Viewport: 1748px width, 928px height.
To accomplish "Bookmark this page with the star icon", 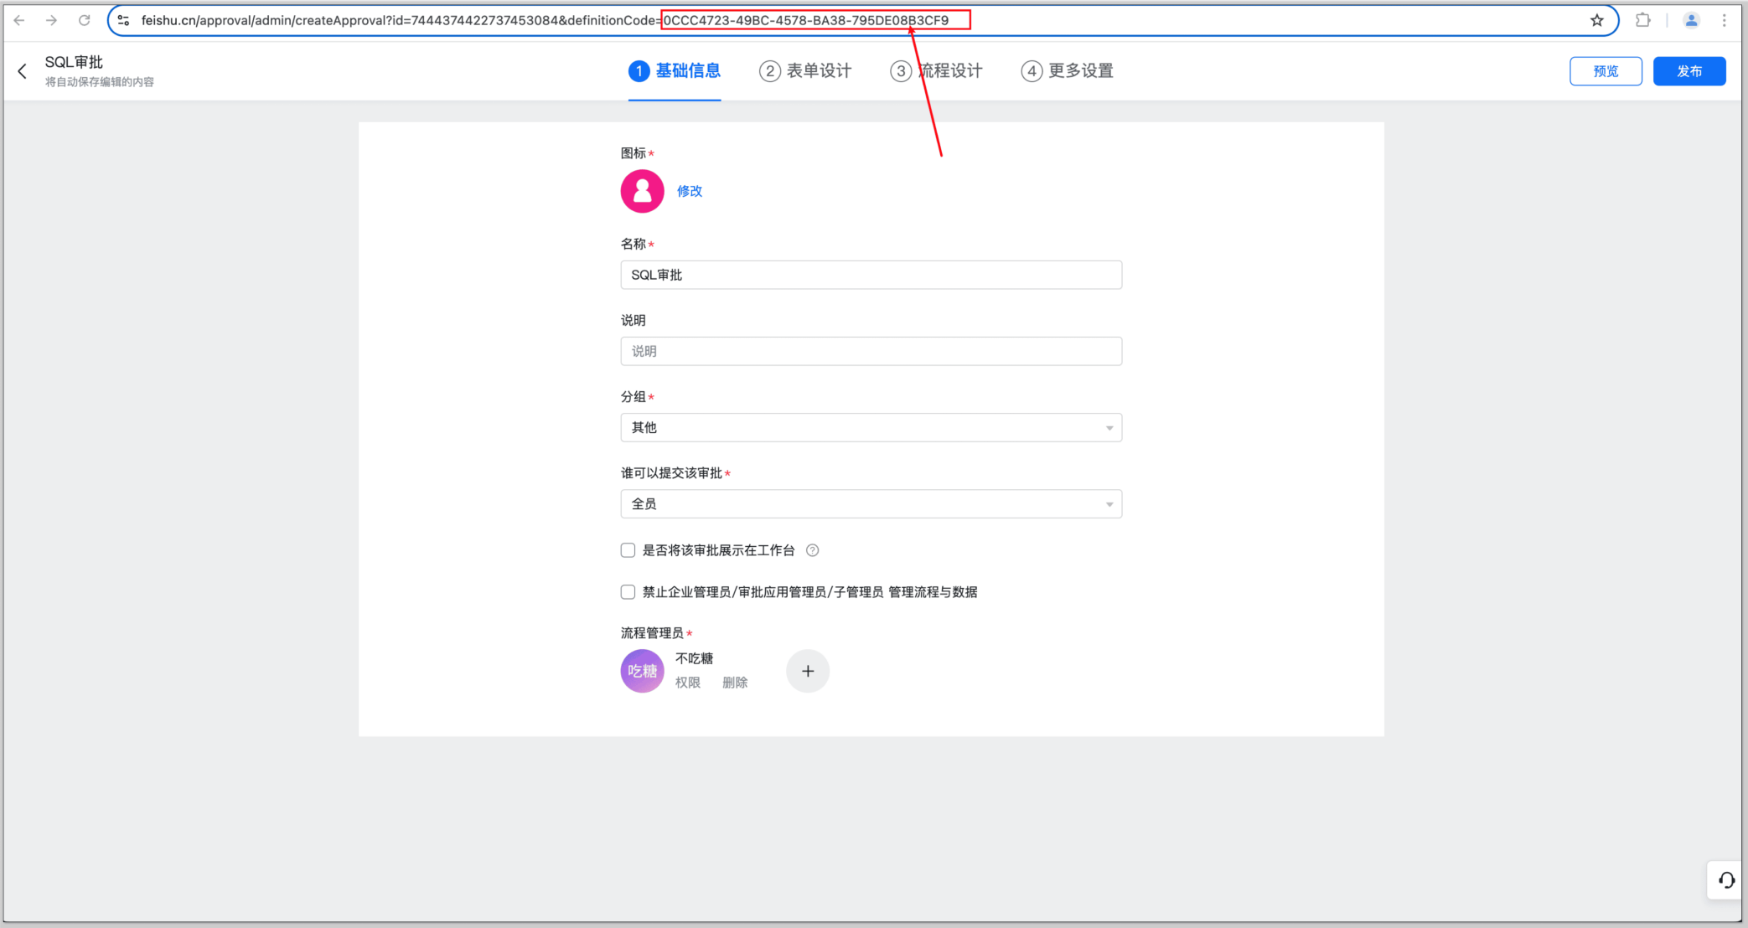I will 1597,20.
